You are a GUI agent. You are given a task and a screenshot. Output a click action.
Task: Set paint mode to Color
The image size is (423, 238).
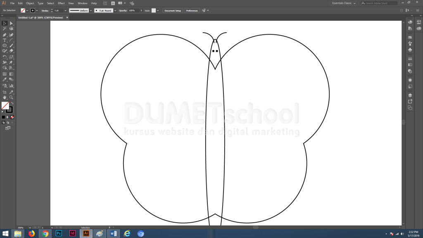(x=3, y=117)
